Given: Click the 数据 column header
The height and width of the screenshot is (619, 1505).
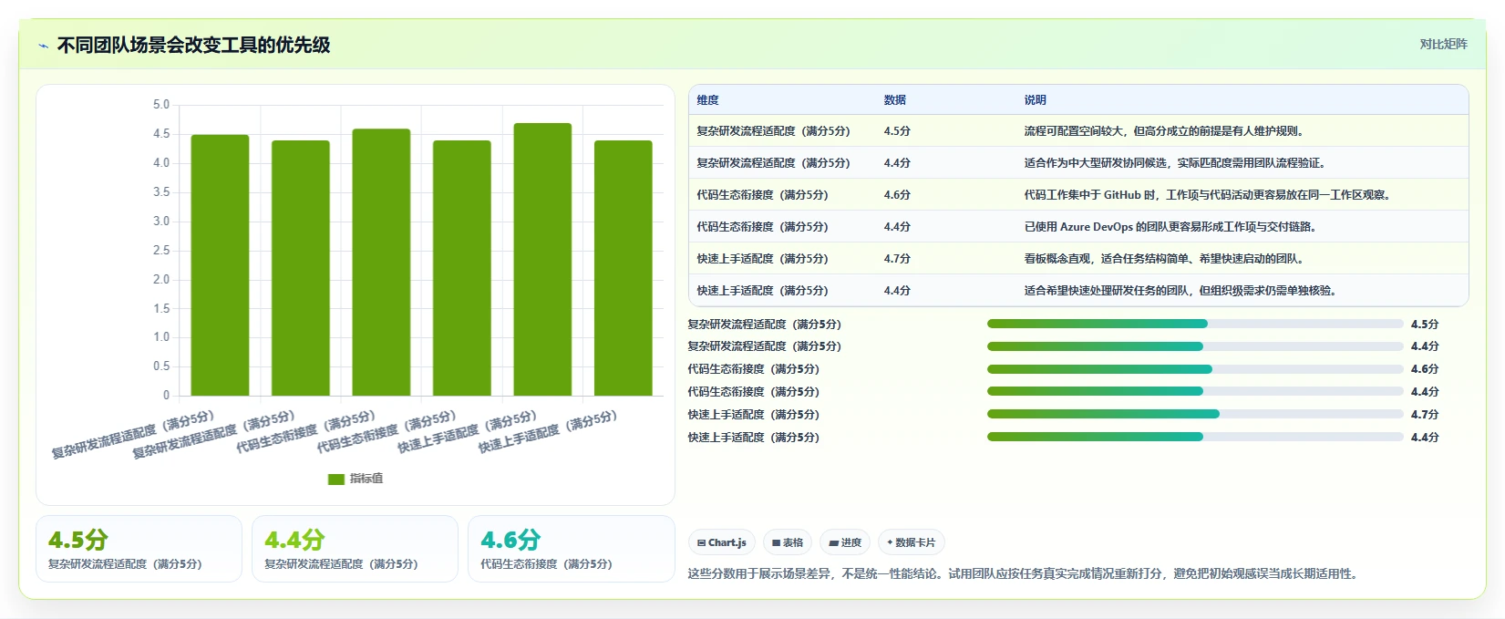Looking at the screenshot, I should point(895,100).
